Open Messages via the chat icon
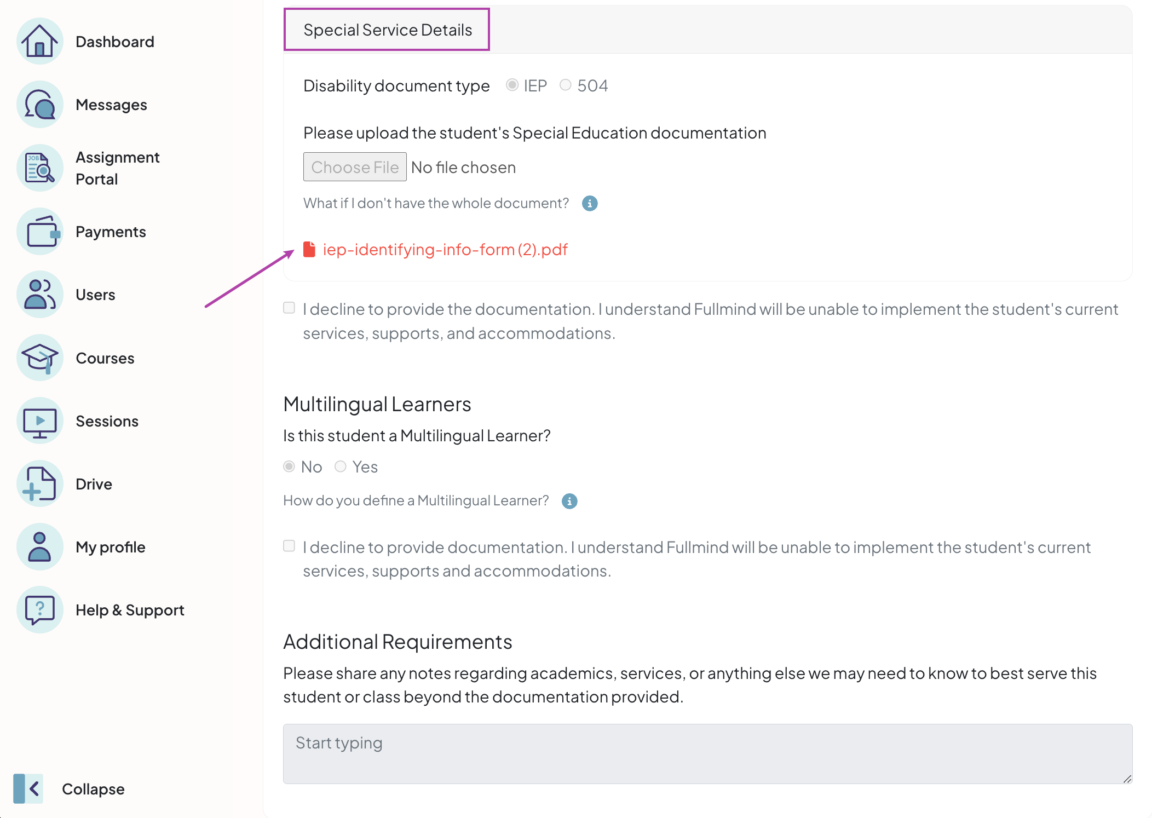 click(x=111, y=104)
